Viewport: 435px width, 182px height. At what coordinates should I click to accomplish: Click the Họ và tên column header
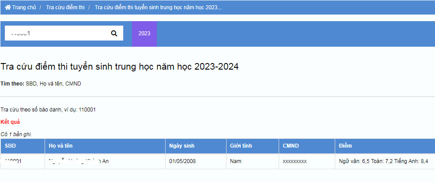tap(105, 146)
